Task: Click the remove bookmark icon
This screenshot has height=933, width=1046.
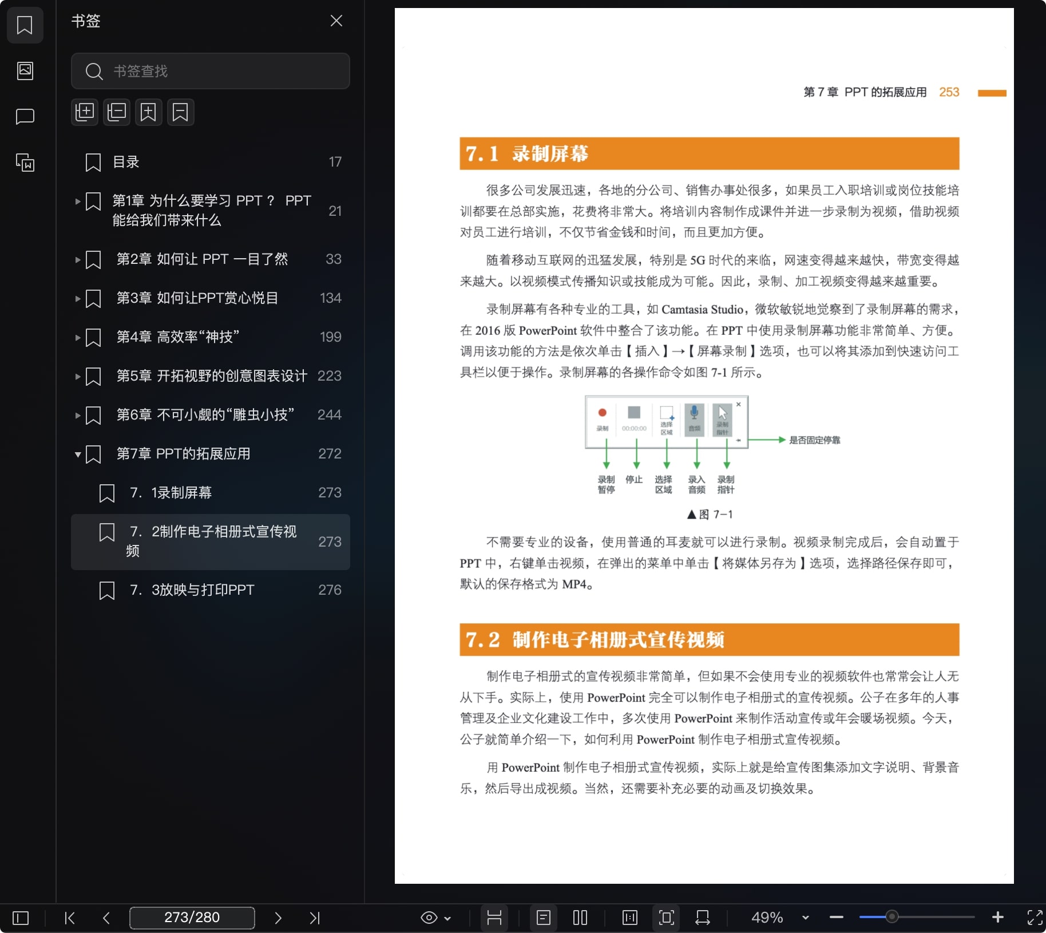Action: pyautogui.click(x=181, y=112)
